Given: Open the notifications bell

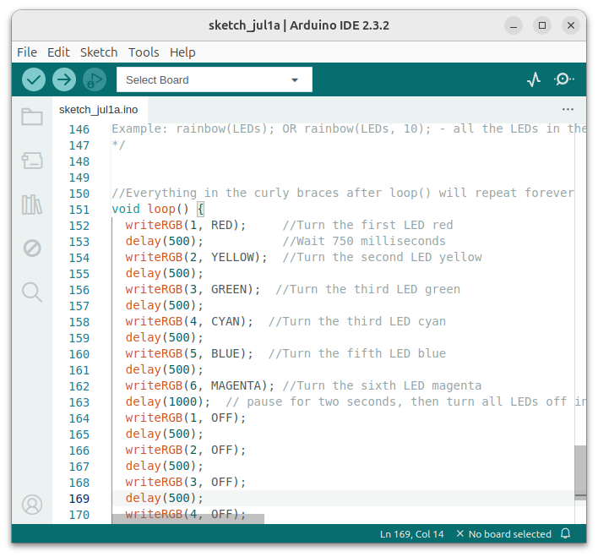Looking at the screenshot, I should pos(566,533).
